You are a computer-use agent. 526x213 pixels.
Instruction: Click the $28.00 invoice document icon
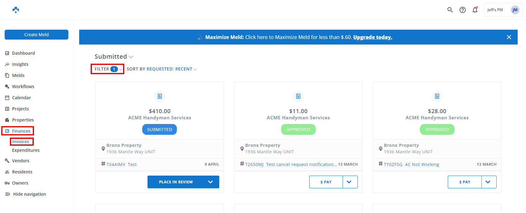tap(437, 96)
